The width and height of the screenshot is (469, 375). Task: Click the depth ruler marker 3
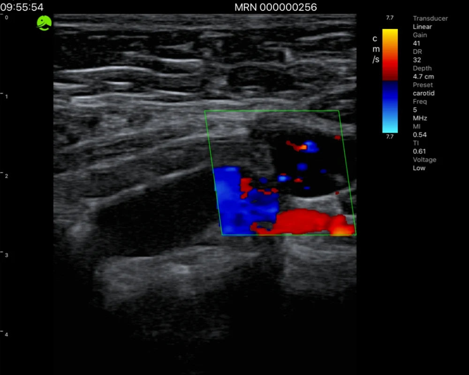(6, 255)
